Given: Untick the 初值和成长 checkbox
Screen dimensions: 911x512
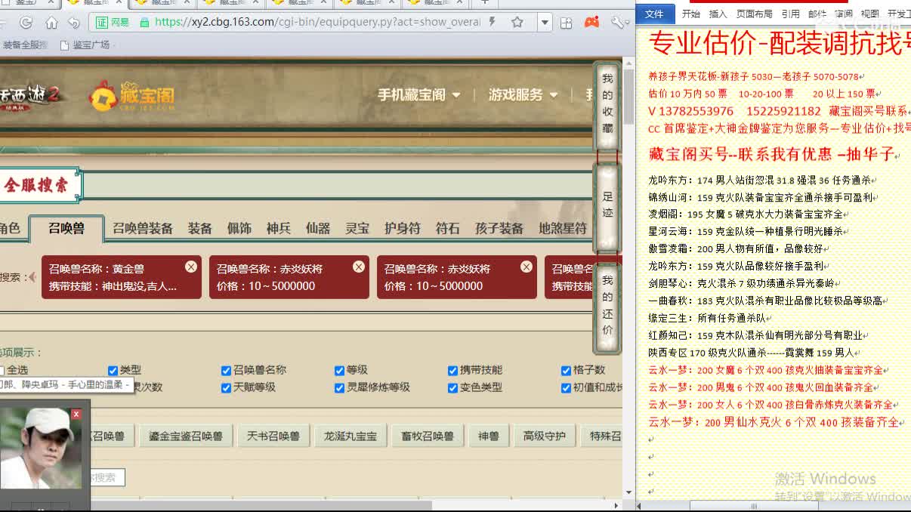Looking at the screenshot, I should [566, 387].
